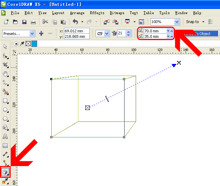Click the vanishing point 70.0 mm field
The width and height of the screenshot is (220, 186).
pos(155,31)
